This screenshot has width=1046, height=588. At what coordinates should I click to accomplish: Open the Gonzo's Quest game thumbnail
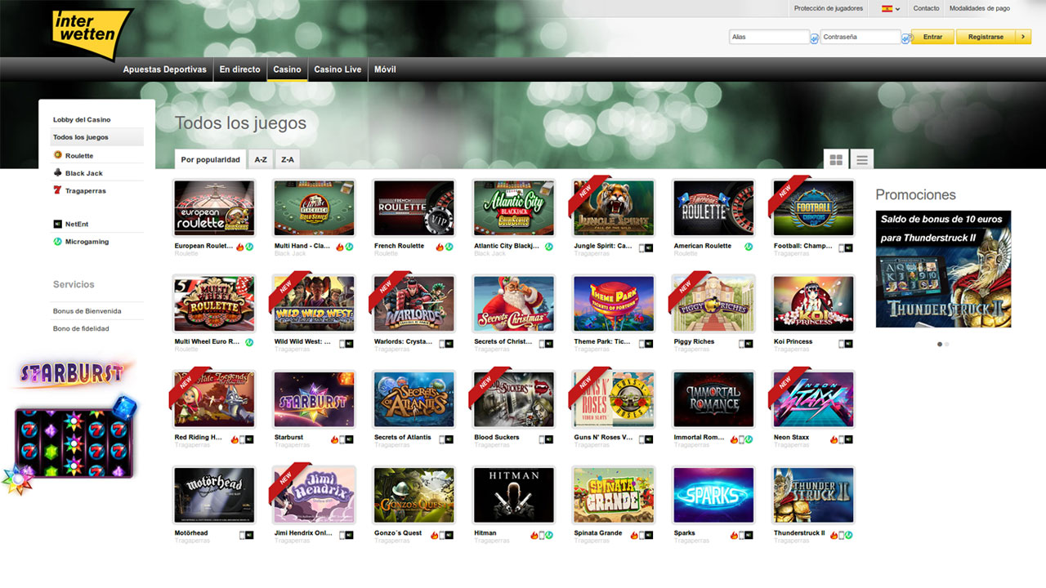coord(413,496)
